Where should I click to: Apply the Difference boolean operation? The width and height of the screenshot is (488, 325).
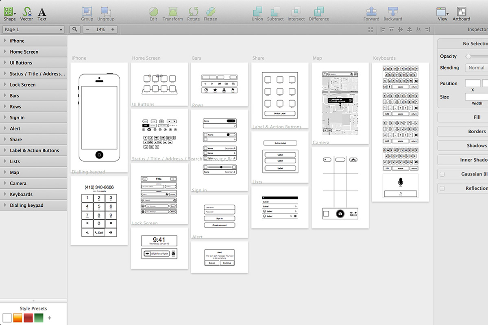coord(319,13)
